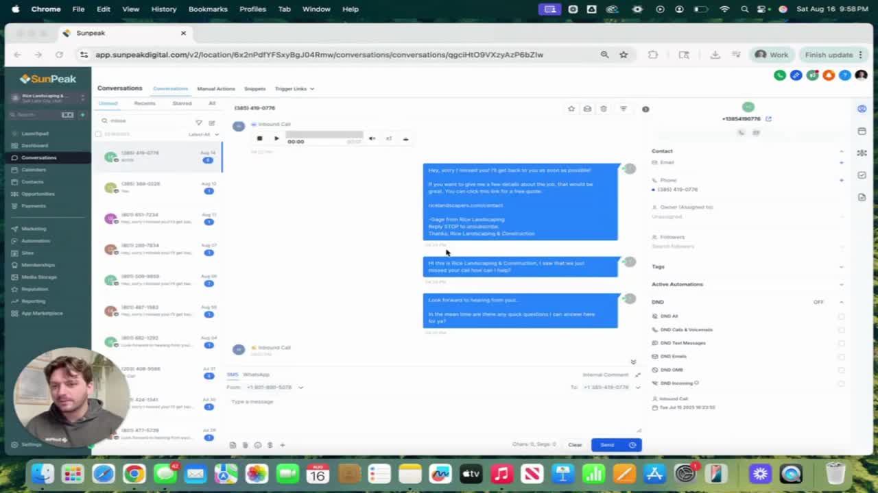
Task: Open Automation in sidebar
Action: pos(36,241)
